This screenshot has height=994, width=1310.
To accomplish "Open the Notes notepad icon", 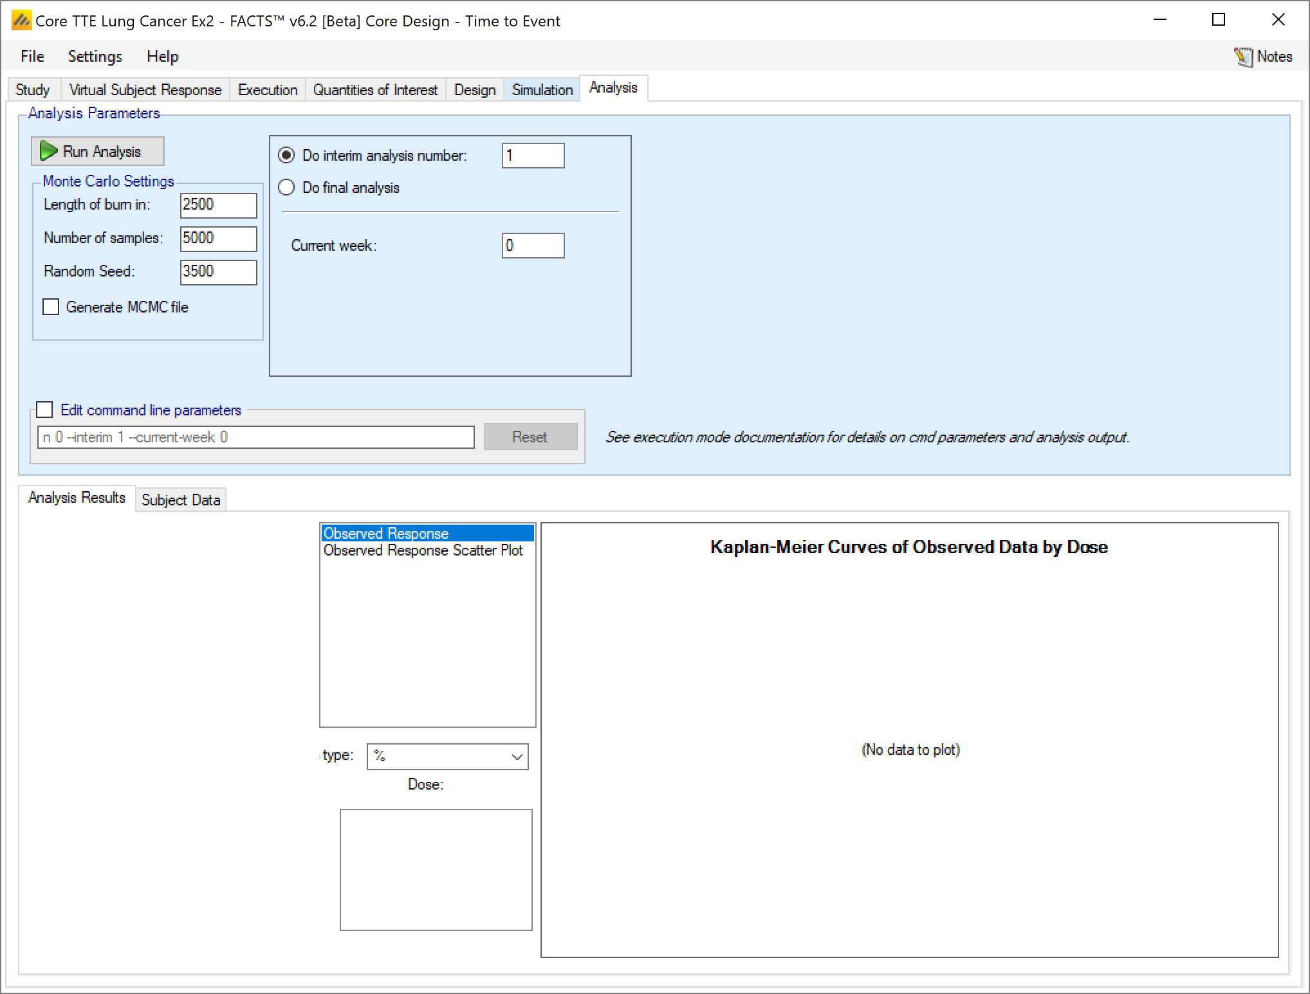I will click(x=1243, y=57).
